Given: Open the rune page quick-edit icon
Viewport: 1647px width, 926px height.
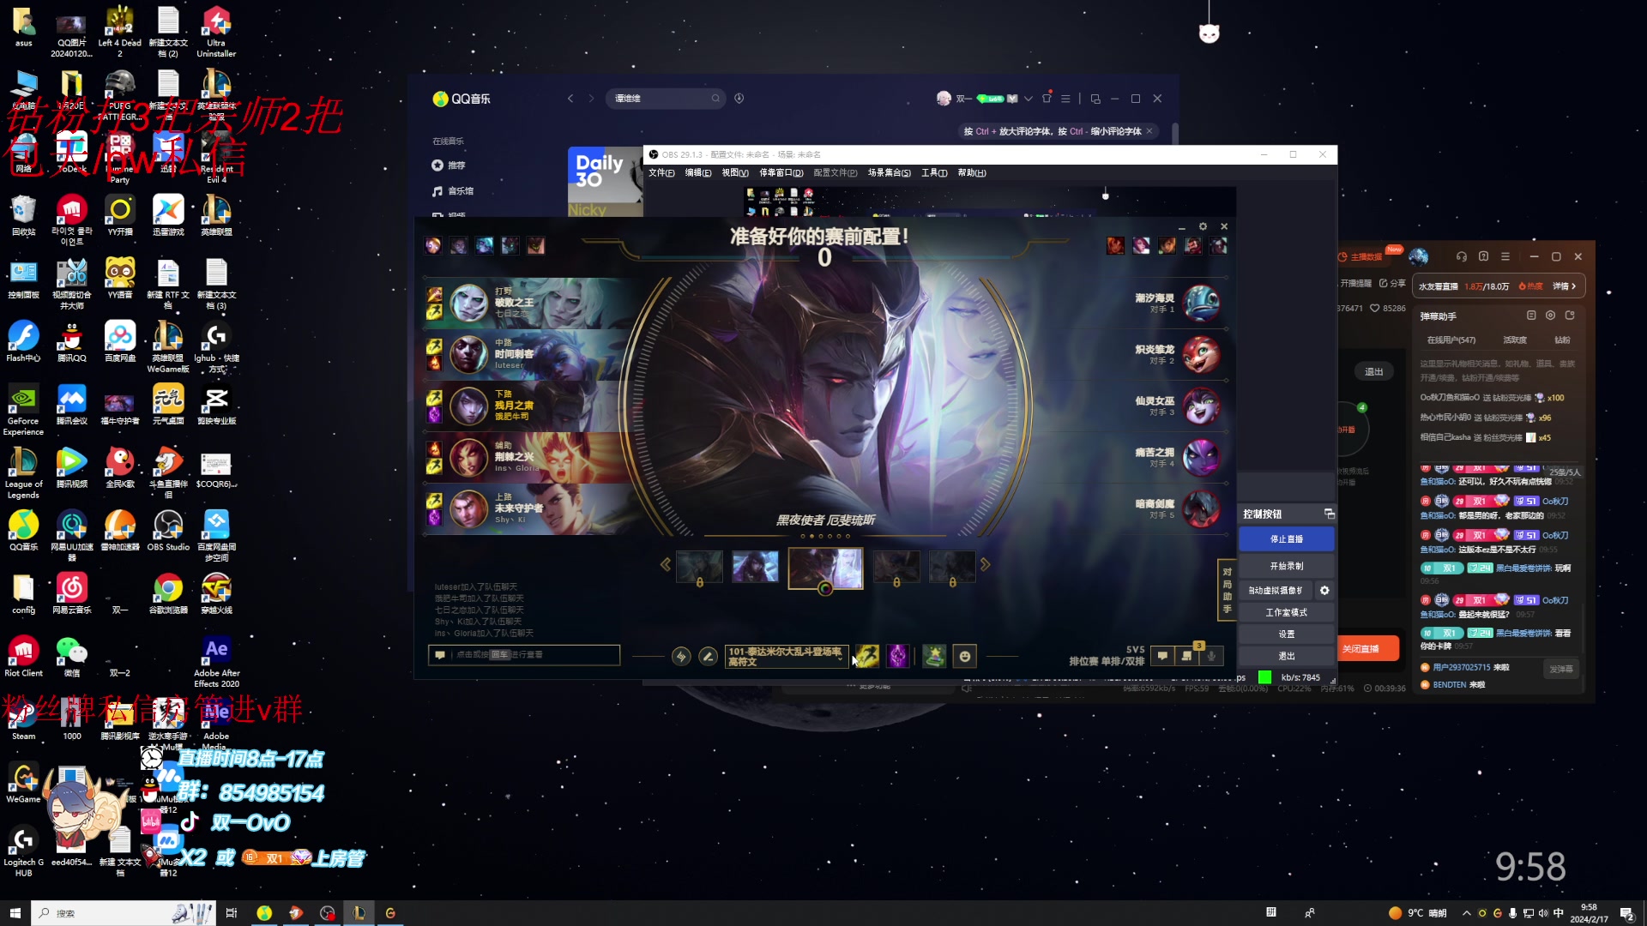Looking at the screenshot, I should coord(681,656).
